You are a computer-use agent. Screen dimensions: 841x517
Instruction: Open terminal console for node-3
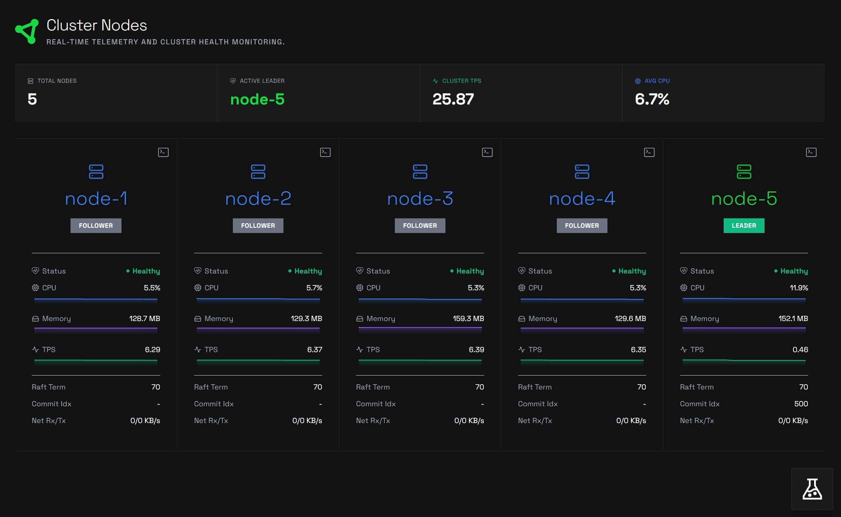(x=487, y=152)
